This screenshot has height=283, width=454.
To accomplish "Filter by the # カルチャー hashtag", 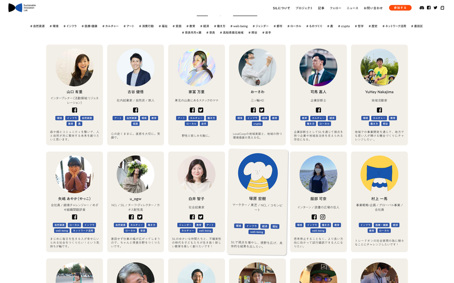I will 110,26.
